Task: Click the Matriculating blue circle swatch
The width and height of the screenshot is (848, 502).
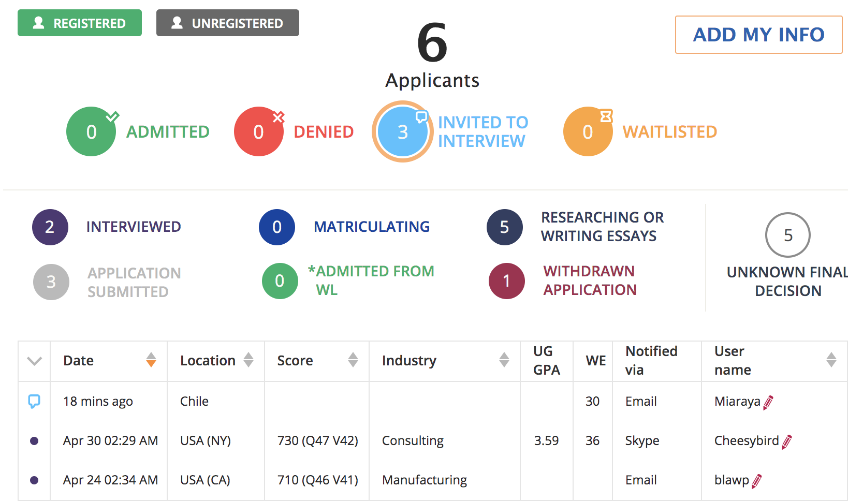Action: [x=277, y=227]
